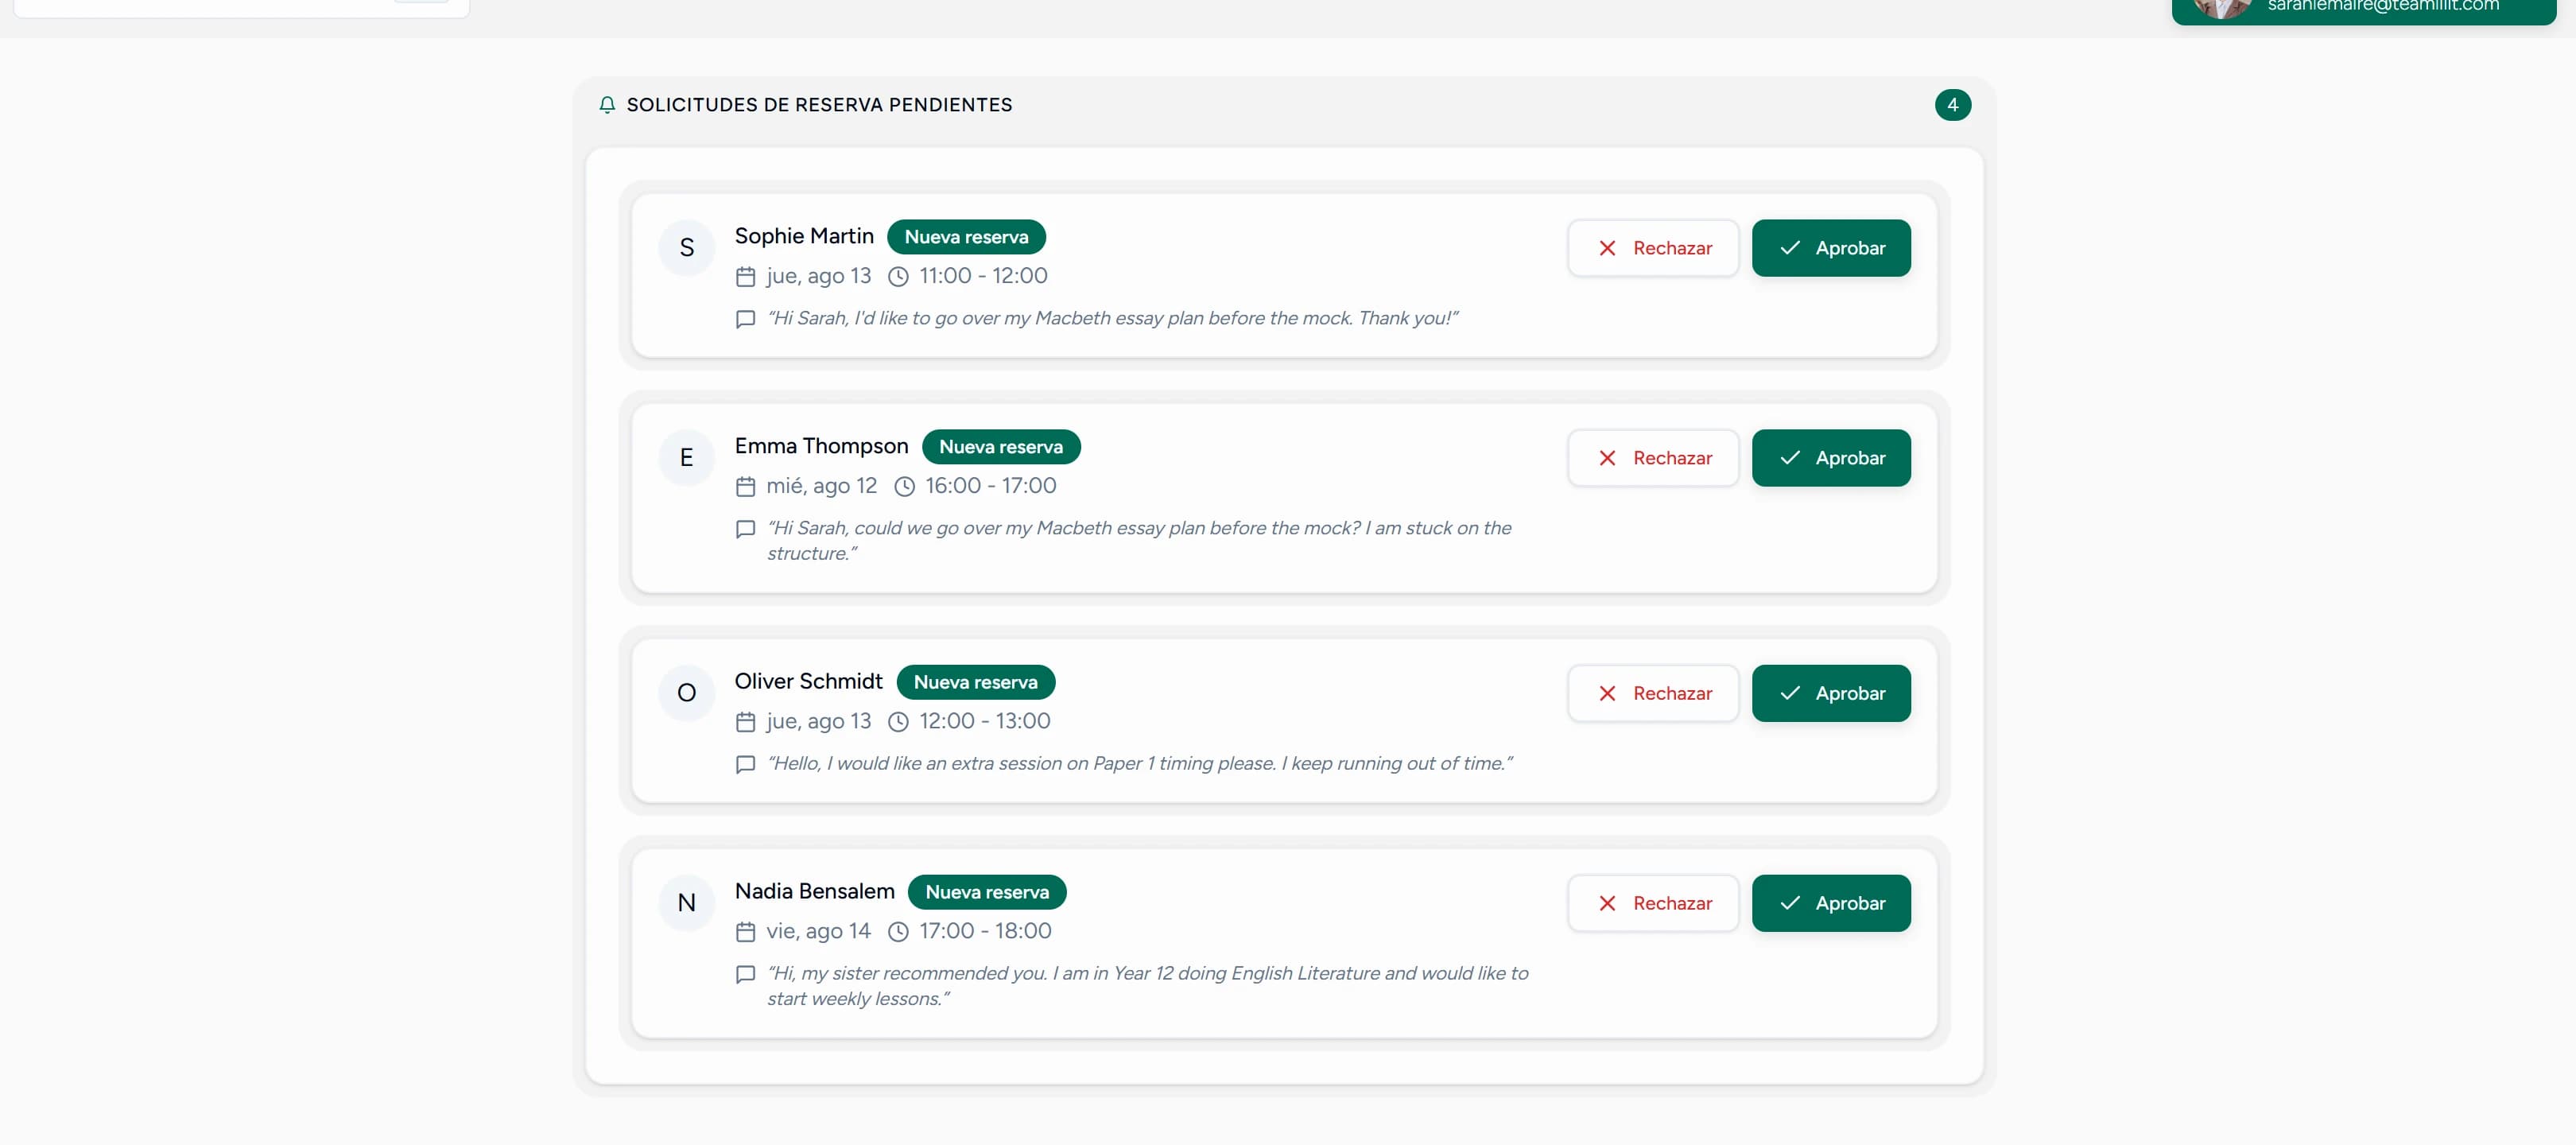The height and width of the screenshot is (1145, 2576).
Task: Click Nueva reserva badge for Nadia Bensalem
Action: click(x=987, y=892)
